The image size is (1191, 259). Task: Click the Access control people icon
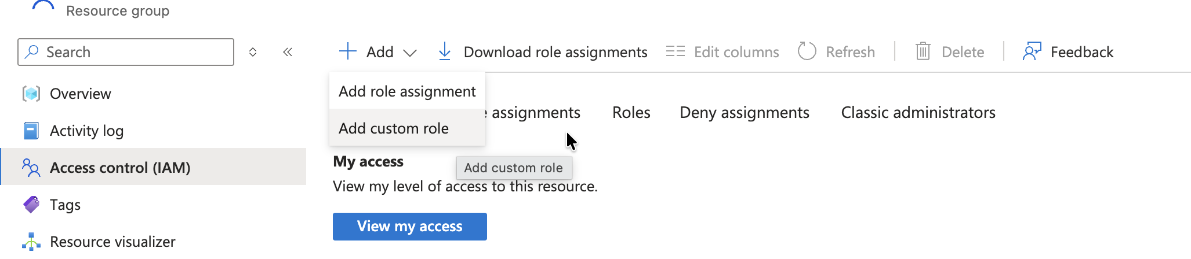point(31,168)
